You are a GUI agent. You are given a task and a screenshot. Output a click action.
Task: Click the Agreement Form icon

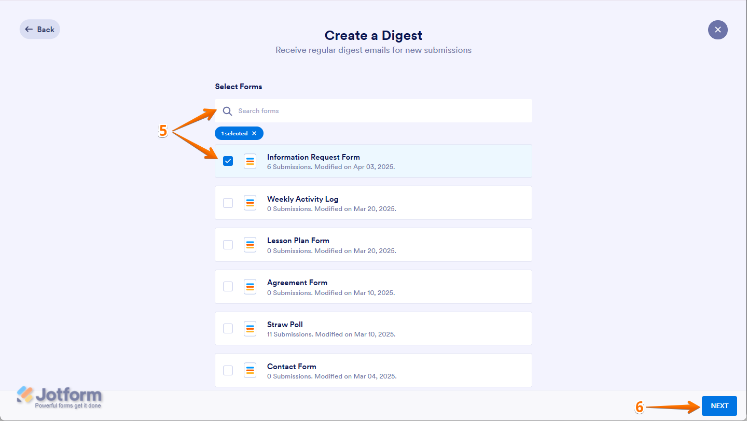(250, 287)
